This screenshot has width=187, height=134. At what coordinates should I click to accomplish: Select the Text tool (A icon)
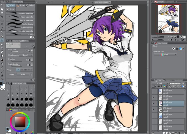2,75
